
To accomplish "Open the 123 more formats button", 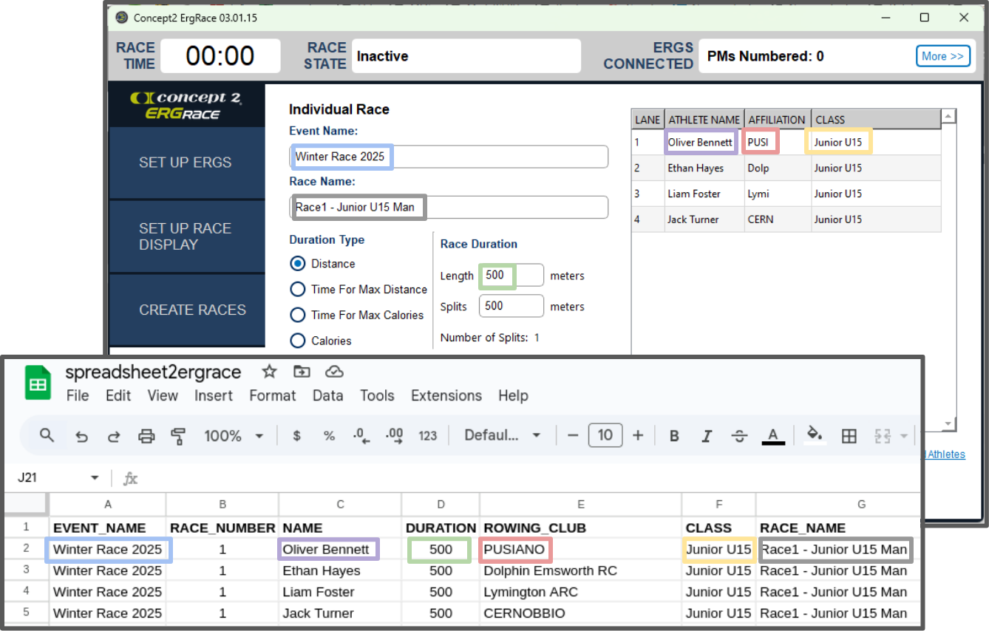I will 428,436.
